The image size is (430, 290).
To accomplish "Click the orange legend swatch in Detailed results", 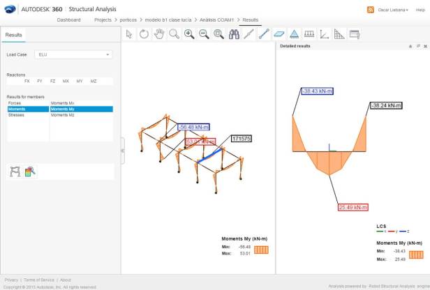I will [x=417, y=255].
